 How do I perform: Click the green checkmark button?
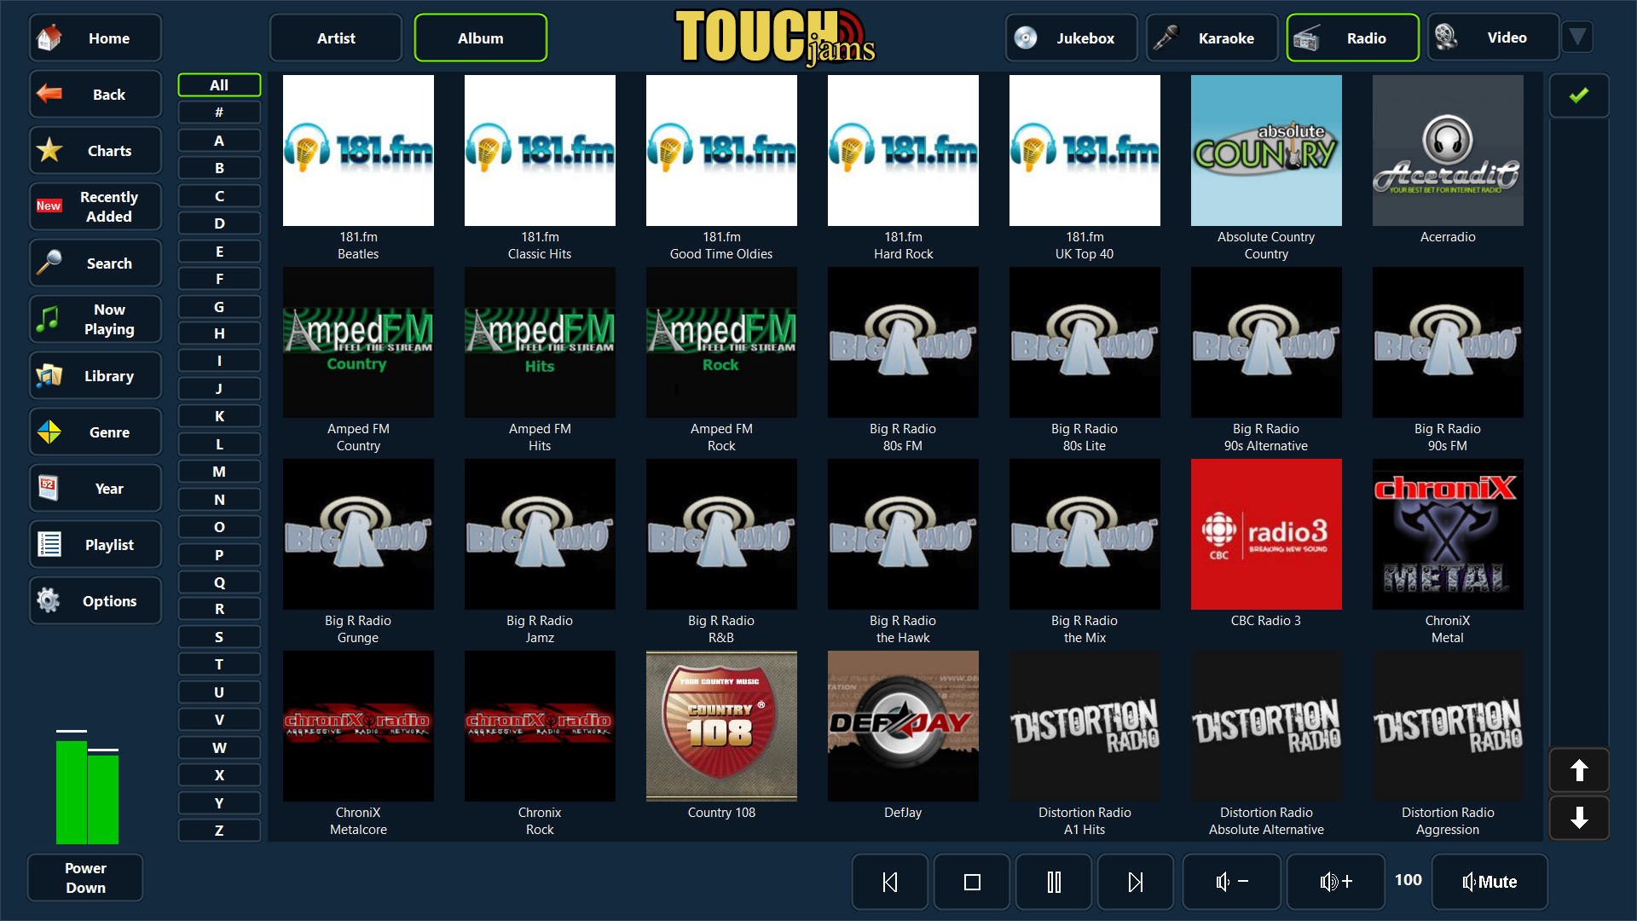coord(1579,95)
